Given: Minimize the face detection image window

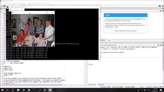Looking at the screenshot, I should tap(42, 13).
